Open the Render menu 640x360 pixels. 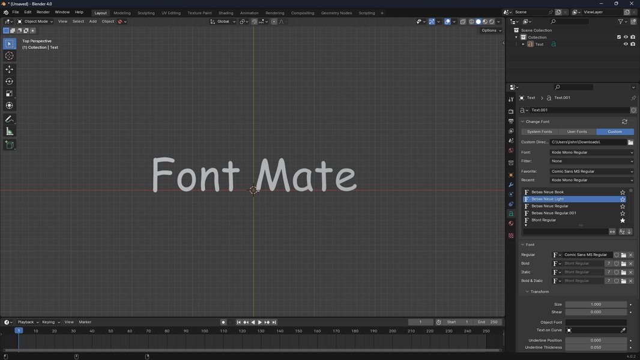(43, 12)
